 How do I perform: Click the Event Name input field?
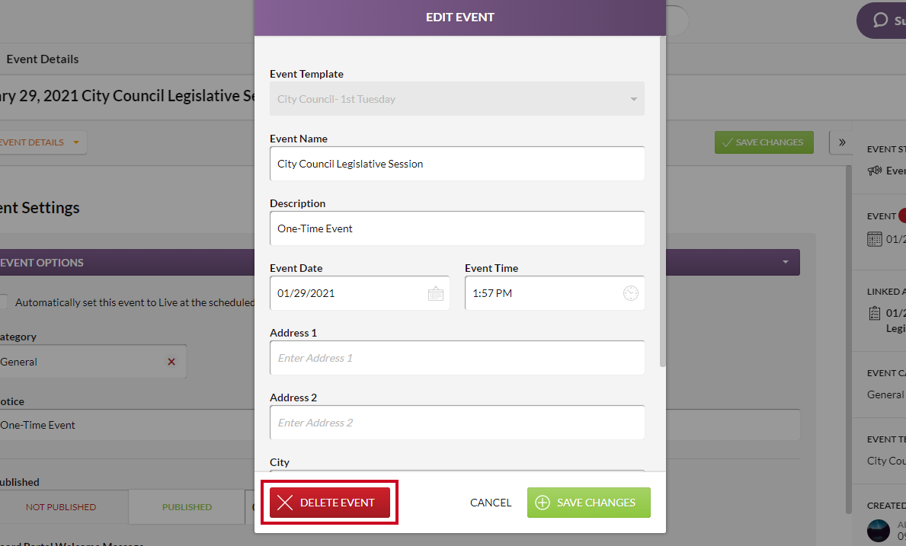(457, 164)
